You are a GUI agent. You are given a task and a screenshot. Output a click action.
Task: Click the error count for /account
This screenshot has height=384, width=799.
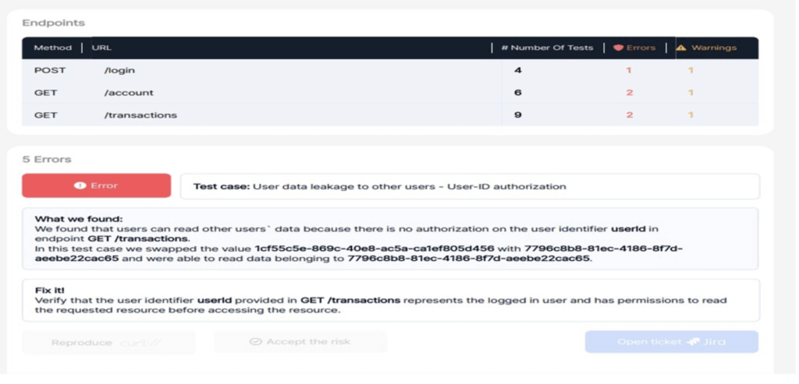(x=628, y=93)
